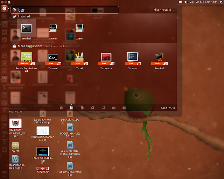
Task: Open the installed XTerm application
Action: click(x=79, y=28)
